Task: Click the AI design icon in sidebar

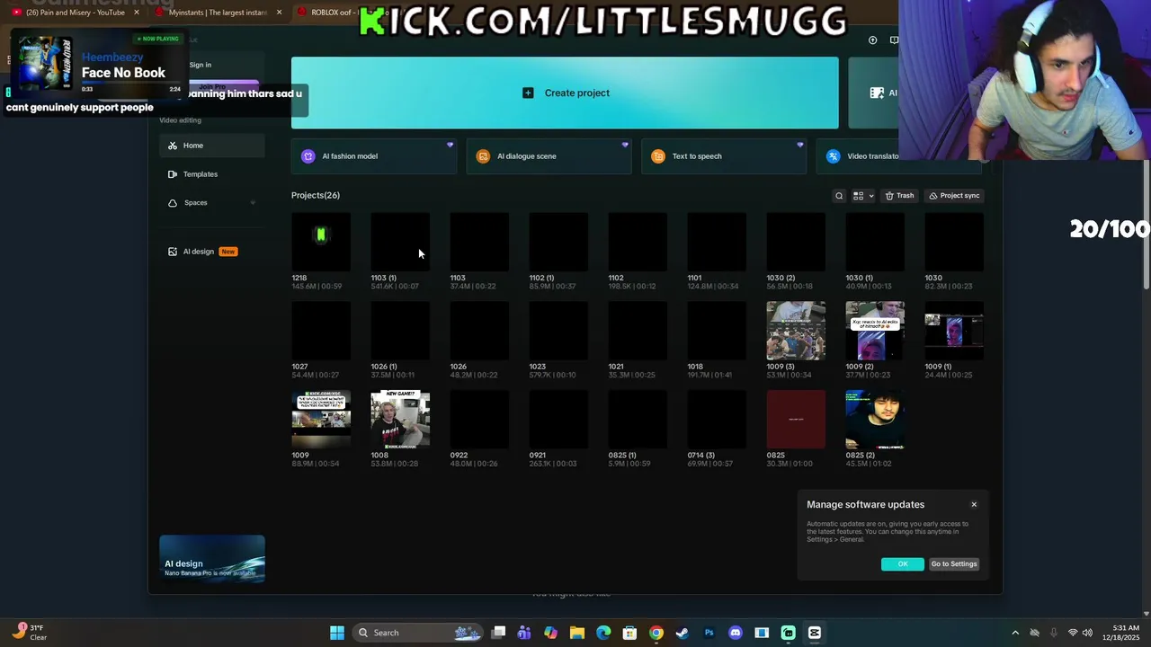Action: 173,252
